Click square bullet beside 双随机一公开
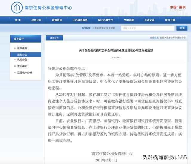The width and height of the screenshot is (191, 164). click(x=15, y=73)
